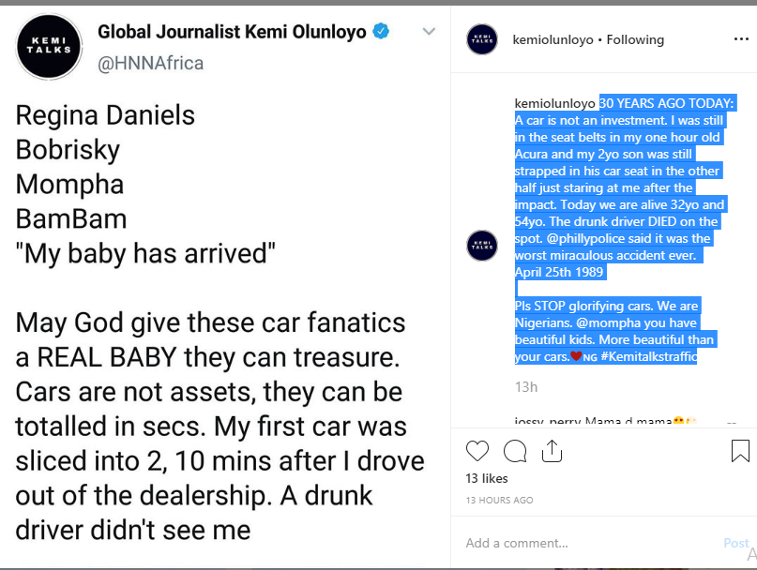Save the post with the bookmark icon
757x570 pixels.
(x=740, y=451)
